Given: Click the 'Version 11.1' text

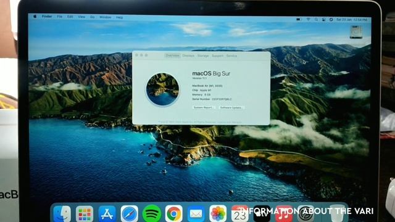Looking at the screenshot, I should tap(199, 78).
